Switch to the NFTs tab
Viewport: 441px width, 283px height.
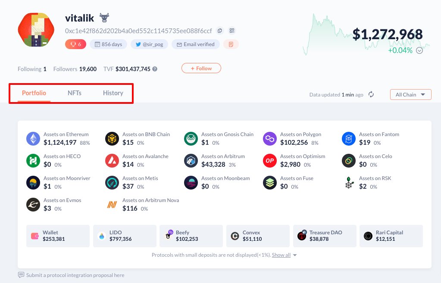click(75, 93)
